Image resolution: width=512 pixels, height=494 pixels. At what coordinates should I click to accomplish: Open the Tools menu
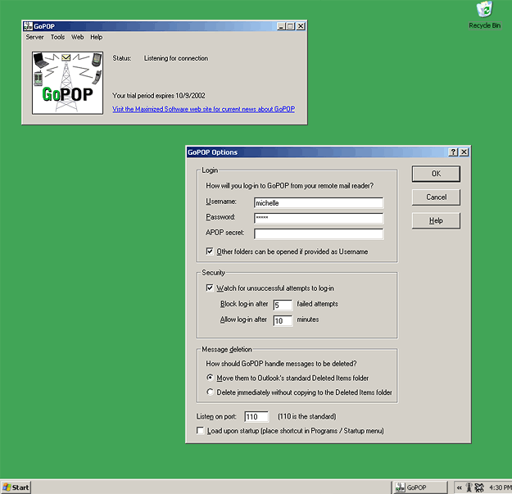click(57, 37)
